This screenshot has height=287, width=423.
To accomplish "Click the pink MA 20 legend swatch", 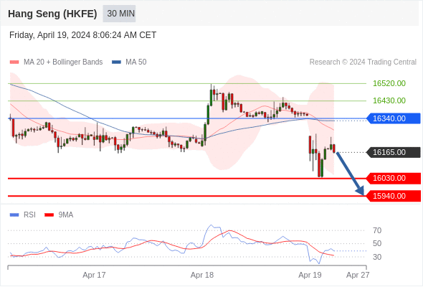I will [x=14, y=62].
